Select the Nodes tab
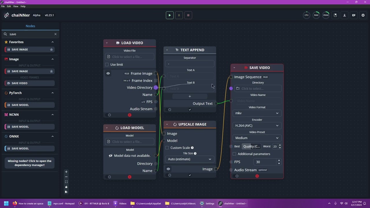This screenshot has width=370, height=208. (x=30, y=26)
